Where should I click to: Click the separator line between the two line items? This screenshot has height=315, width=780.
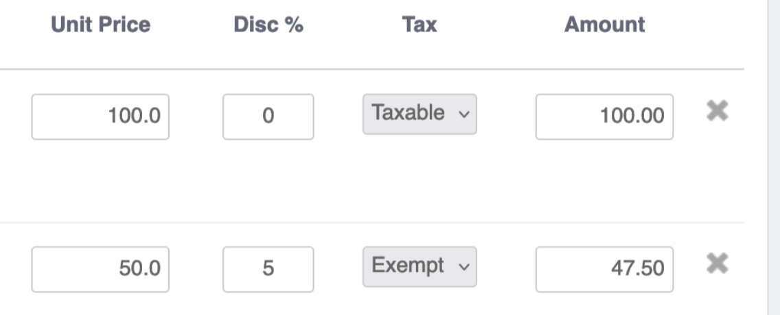tap(372, 223)
